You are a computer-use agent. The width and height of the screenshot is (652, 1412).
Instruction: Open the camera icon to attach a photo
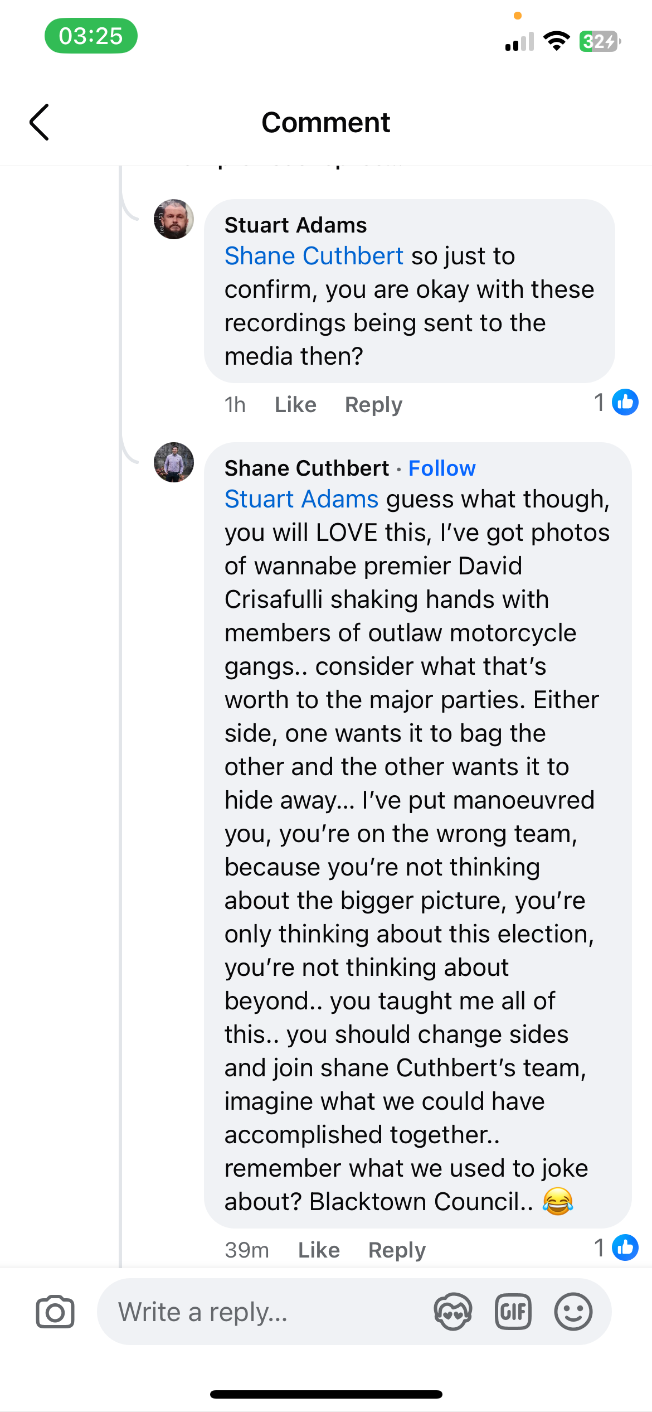55,1312
